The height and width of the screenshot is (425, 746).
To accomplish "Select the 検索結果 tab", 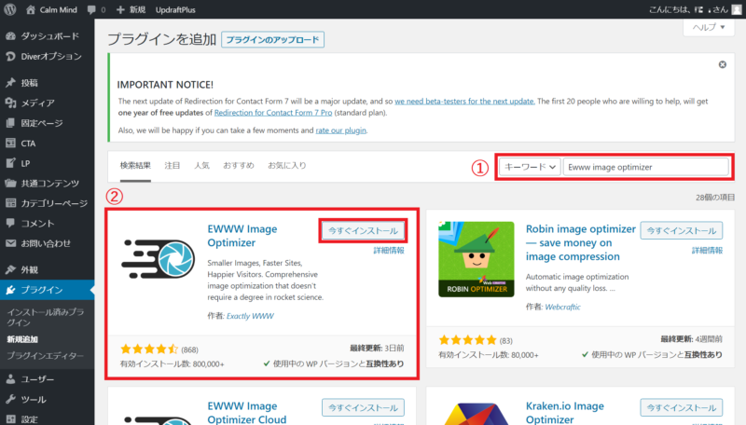I will pyautogui.click(x=135, y=166).
